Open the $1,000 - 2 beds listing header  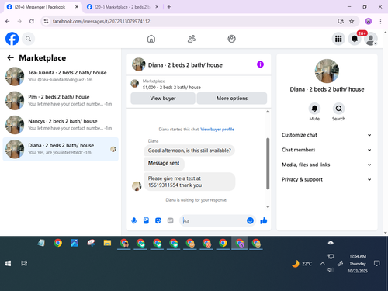coord(199,85)
